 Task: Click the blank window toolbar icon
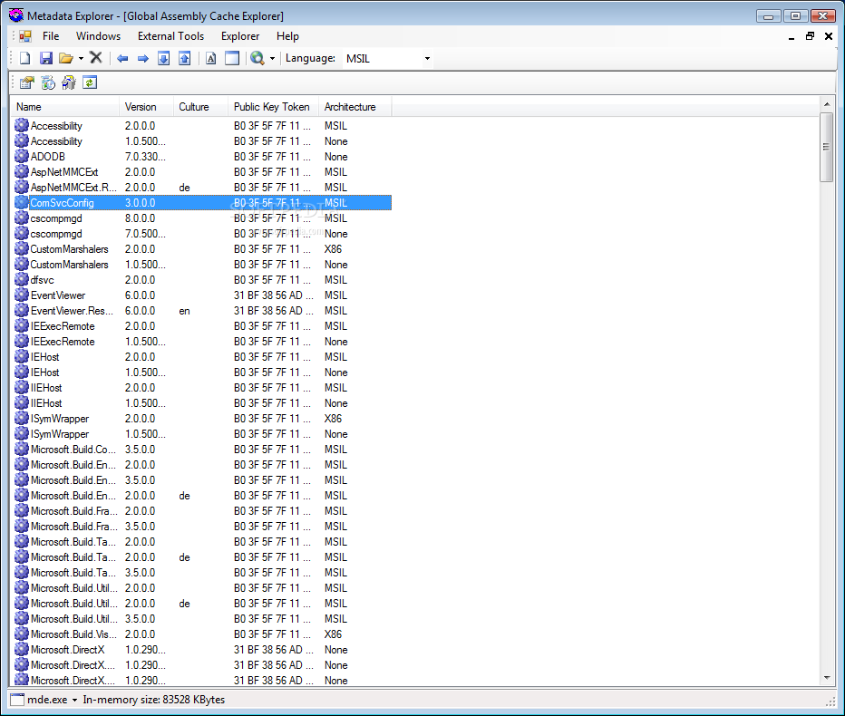point(232,58)
